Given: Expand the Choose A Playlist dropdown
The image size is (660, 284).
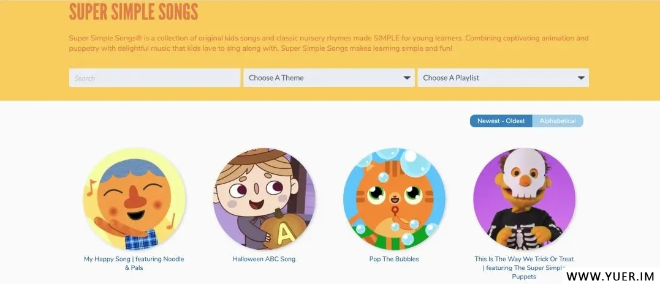Looking at the screenshot, I should pos(503,78).
